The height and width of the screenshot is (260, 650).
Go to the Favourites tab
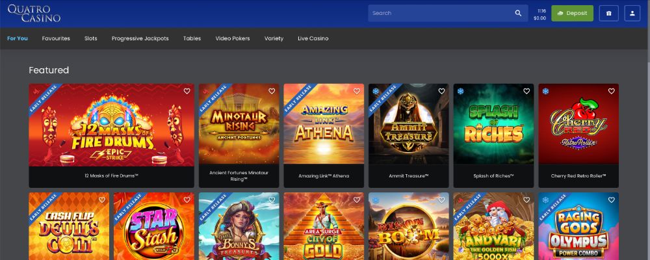pos(56,38)
